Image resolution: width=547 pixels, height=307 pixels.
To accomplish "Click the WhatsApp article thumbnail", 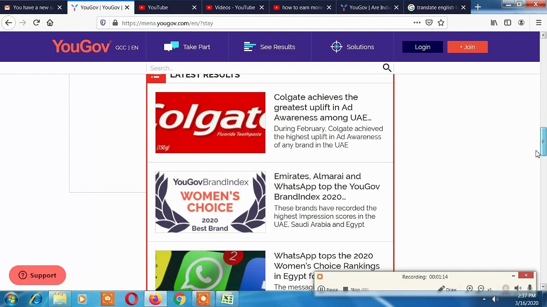I will (x=210, y=270).
